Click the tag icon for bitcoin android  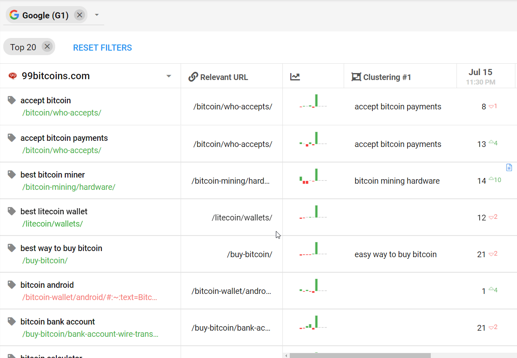12,285
